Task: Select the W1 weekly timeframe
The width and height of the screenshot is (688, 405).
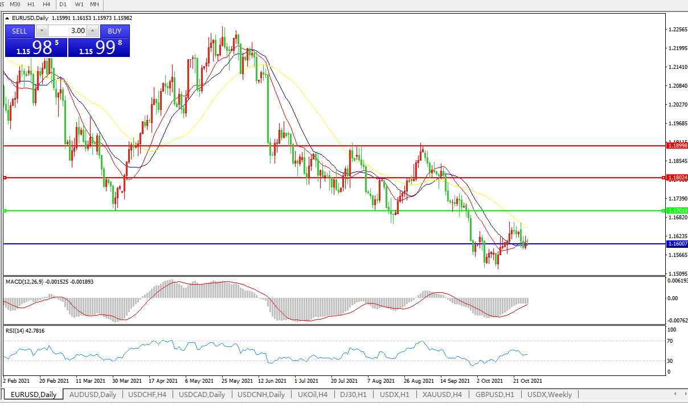Action: [x=79, y=5]
